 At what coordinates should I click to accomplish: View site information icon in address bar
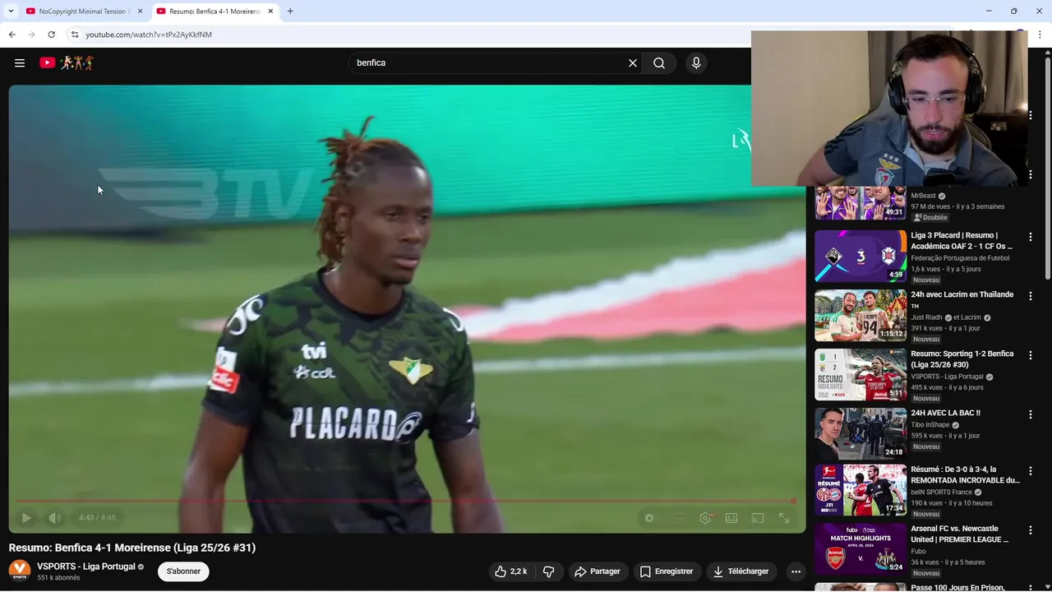(x=75, y=35)
